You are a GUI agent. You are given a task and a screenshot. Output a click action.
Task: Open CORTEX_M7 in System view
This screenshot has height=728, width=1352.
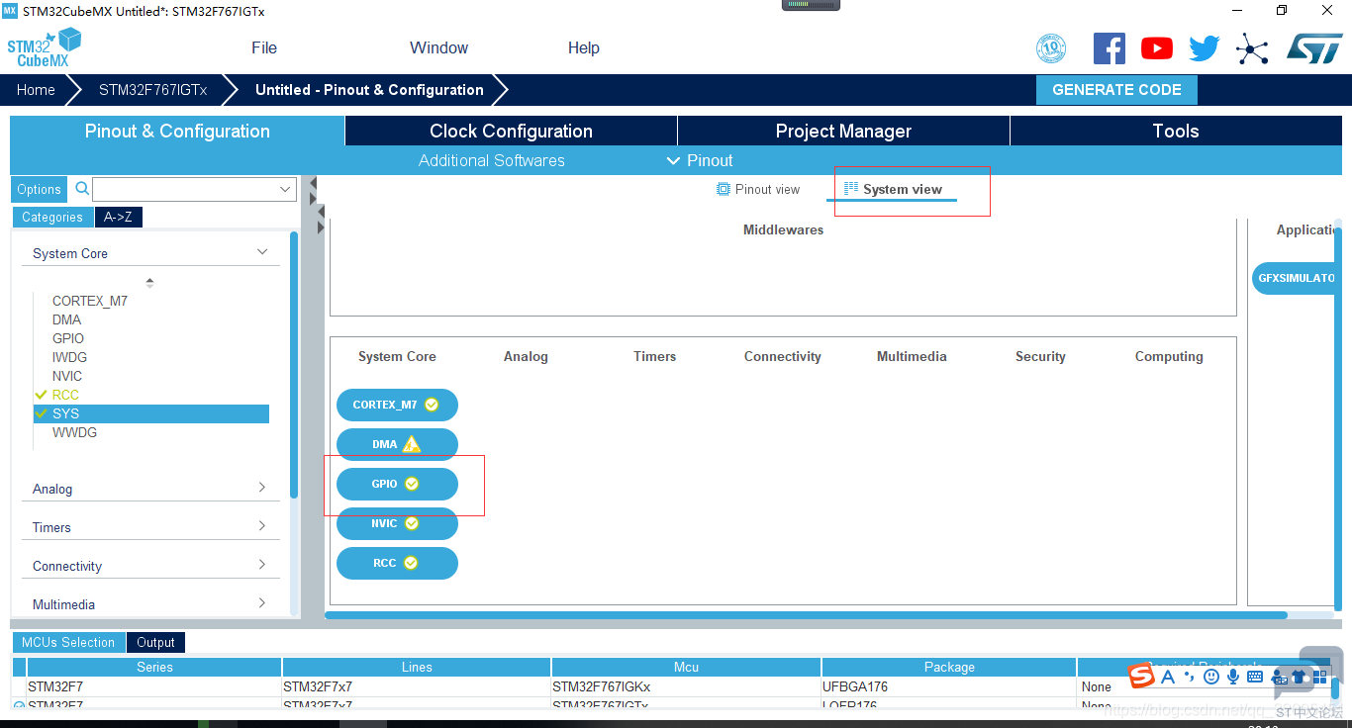point(397,405)
